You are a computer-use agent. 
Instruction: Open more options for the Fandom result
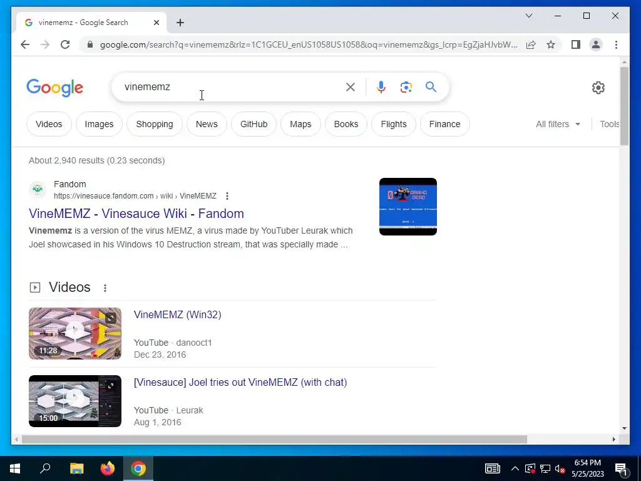(227, 196)
